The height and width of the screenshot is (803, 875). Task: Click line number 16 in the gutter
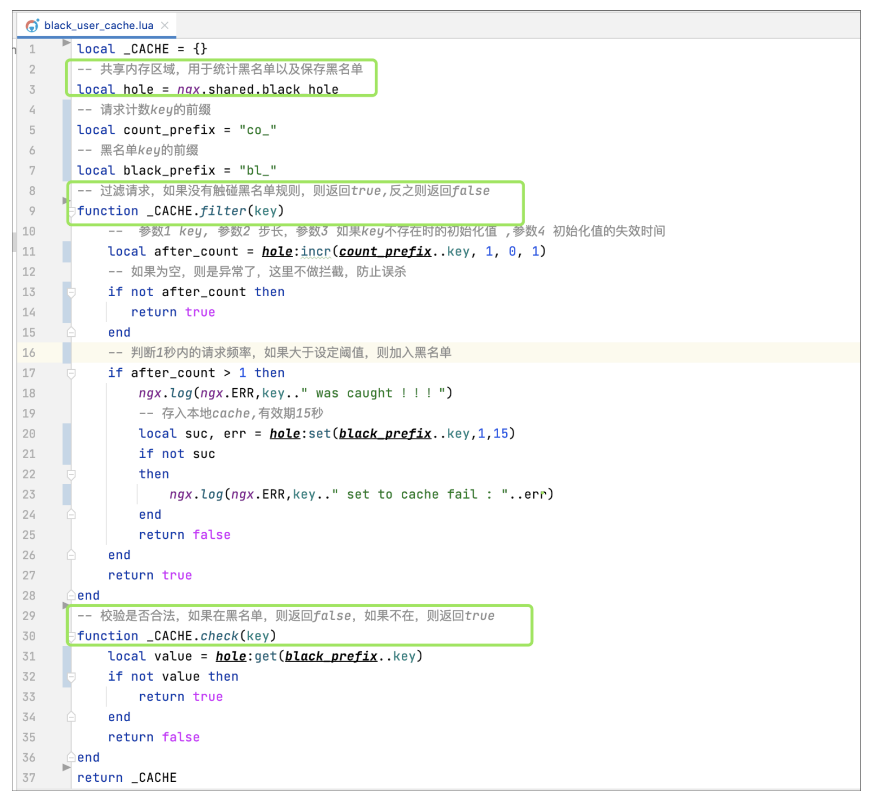pyautogui.click(x=29, y=353)
